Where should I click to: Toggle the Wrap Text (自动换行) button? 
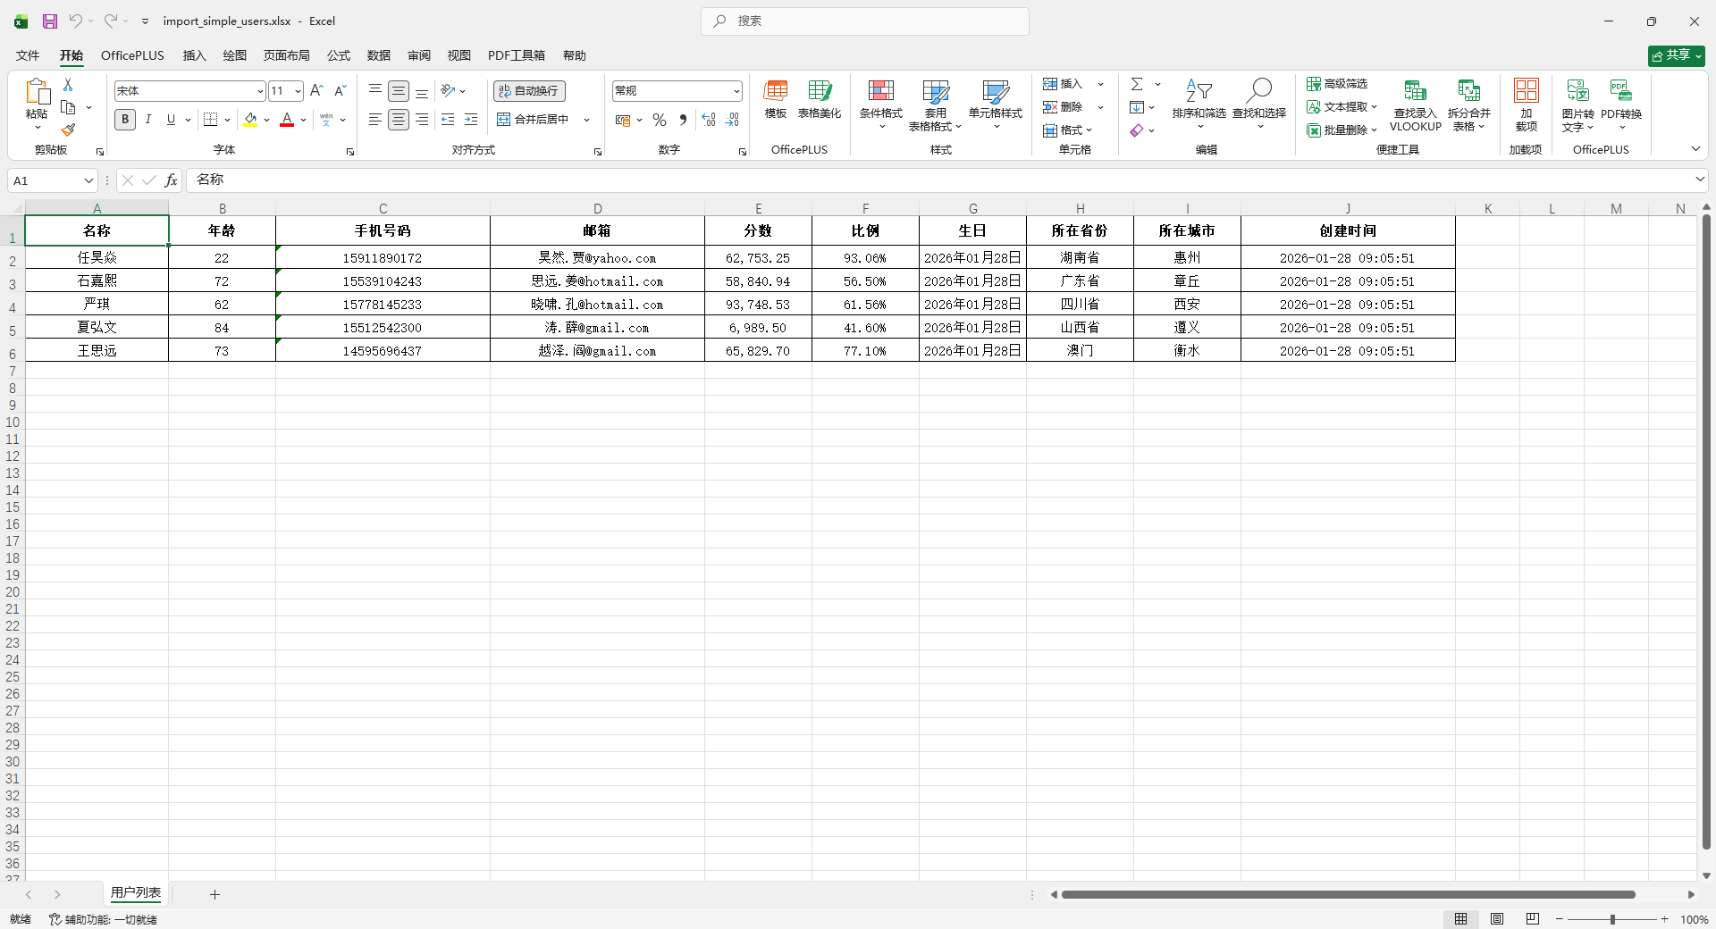pyautogui.click(x=529, y=91)
